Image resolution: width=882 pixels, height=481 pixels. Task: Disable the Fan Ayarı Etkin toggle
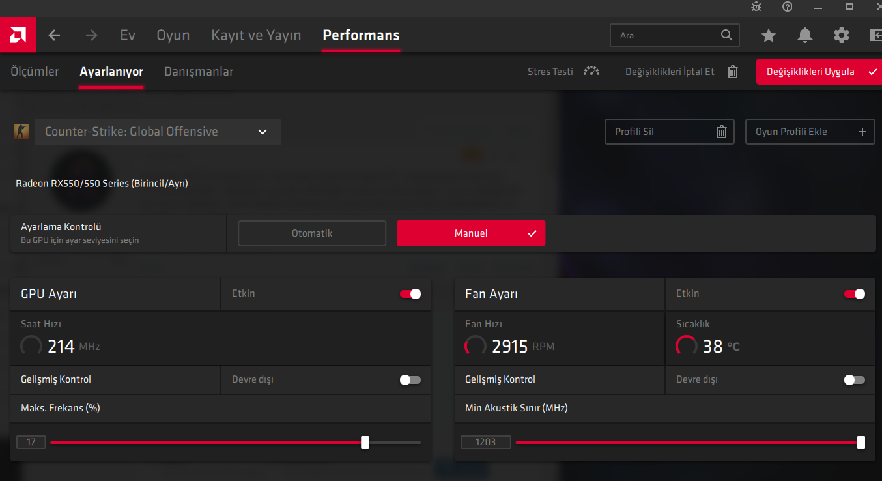point(855,294)
